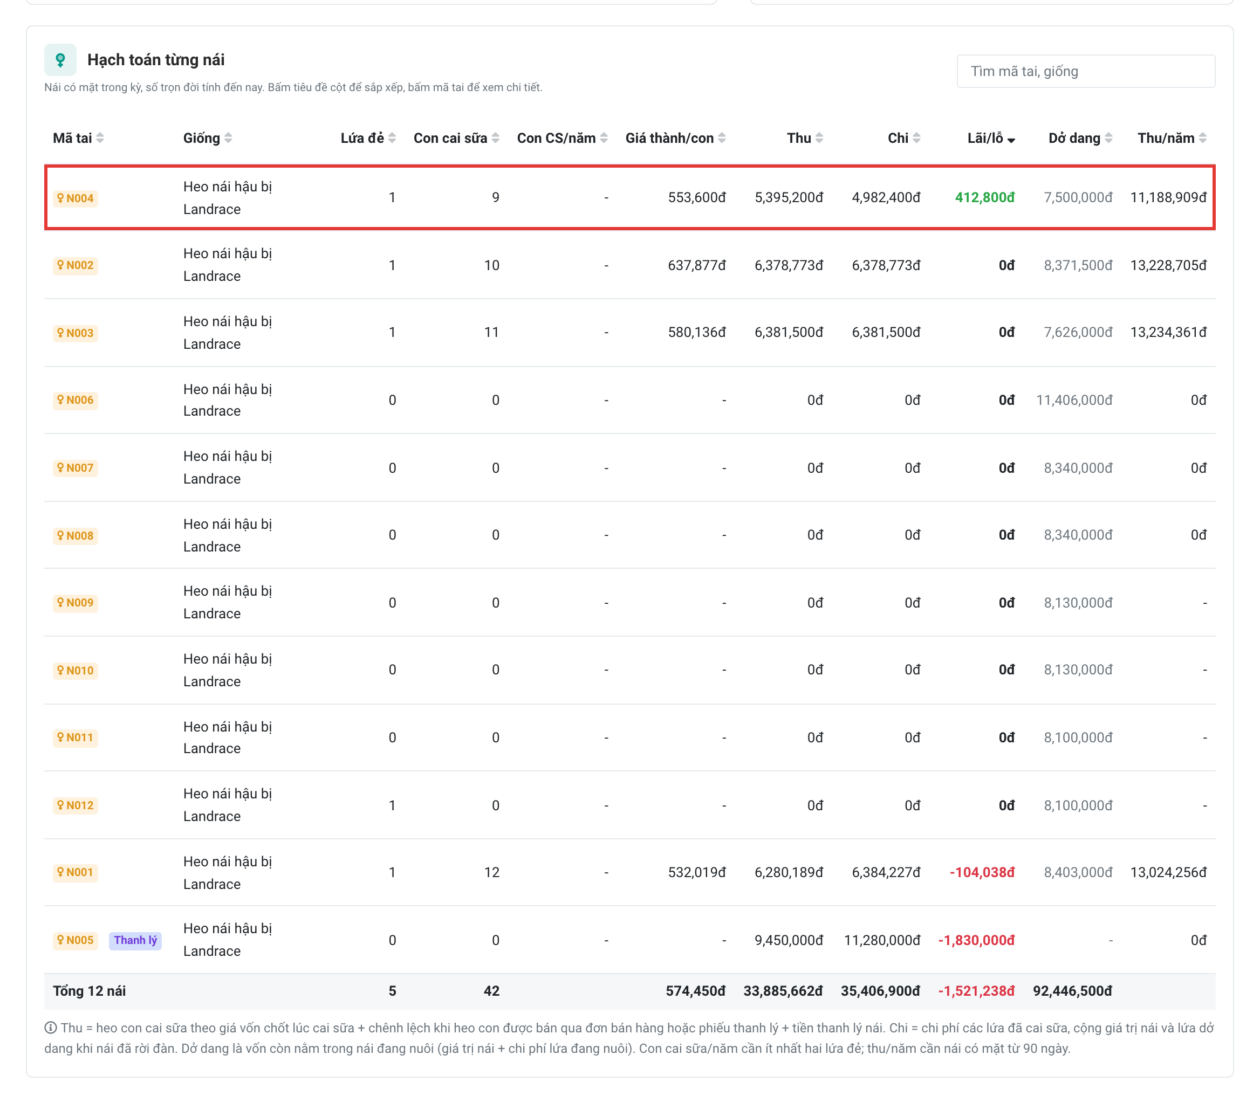Open details for ear tag N003
1260x1103 pixels.
tap(75, 333)
